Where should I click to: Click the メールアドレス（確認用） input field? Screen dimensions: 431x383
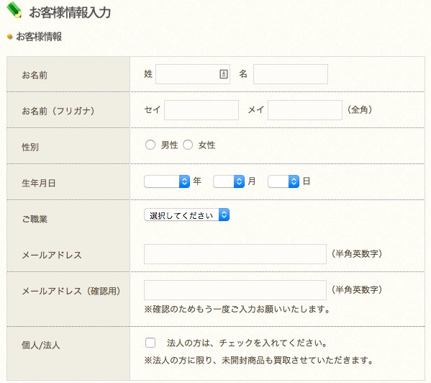click(x=235, y=290)
